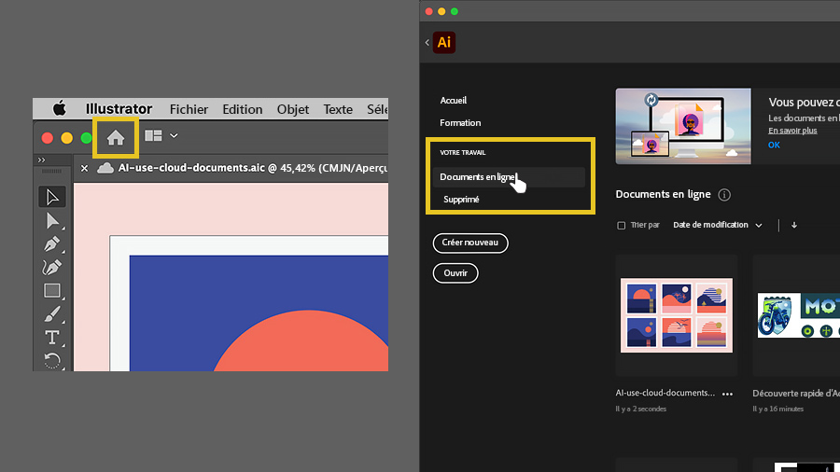Open the Date de modification sort dropdown

pyautogui.click(x=718, y=225)
